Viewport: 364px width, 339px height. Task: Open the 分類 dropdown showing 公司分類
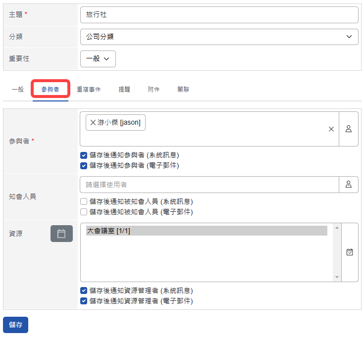pyautogui.click(x=219, y=37)
